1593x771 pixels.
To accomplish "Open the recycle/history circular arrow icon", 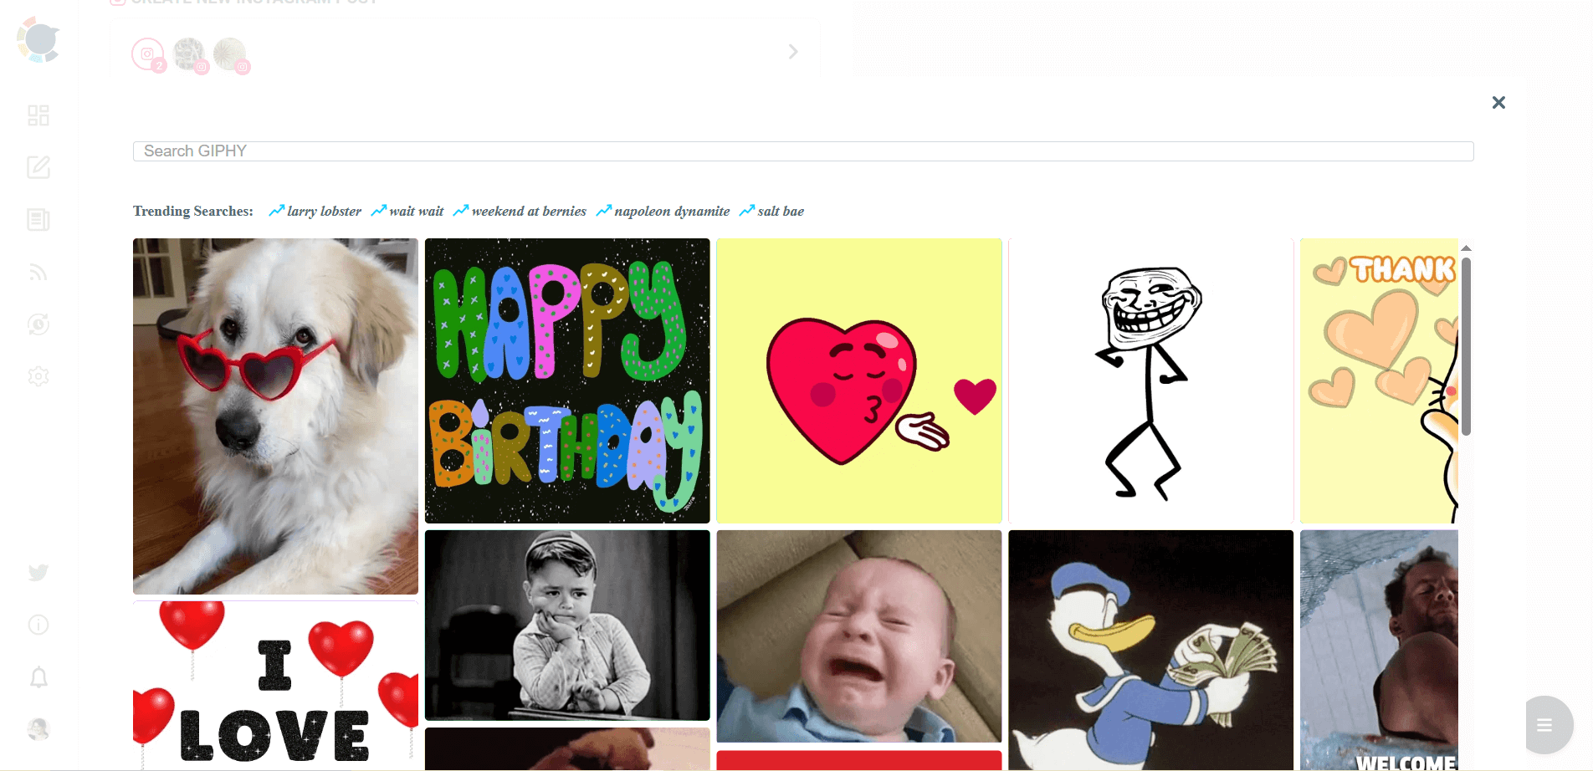I will point(38,324).
